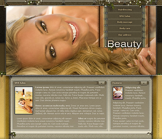Screen dimensions: 162x139
Task: Click bullet 'Penatibus et magnis dis parturient montes'
Action: tap(45, 126)
